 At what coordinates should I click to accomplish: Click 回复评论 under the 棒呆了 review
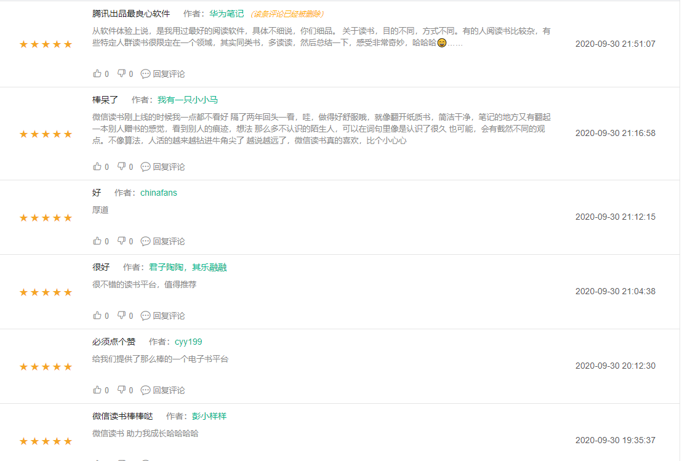[169, 167]
